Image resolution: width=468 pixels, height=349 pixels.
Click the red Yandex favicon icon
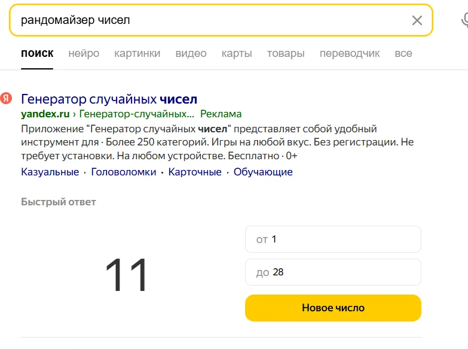[6, 99]
